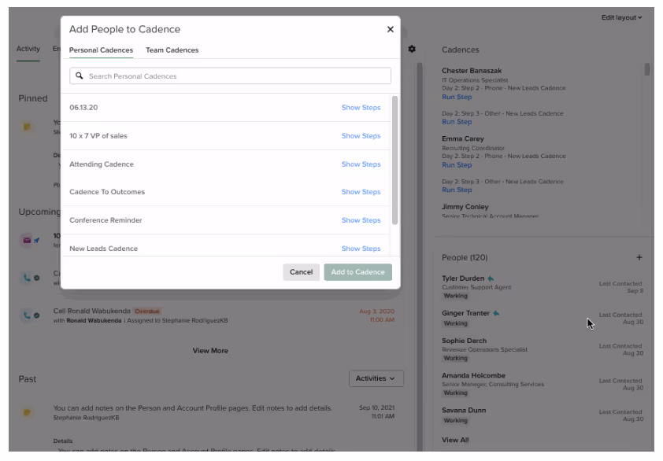Open the Call Ronald Wabukenda task
This screenshot has height=461, width=663.
point(92,311)
